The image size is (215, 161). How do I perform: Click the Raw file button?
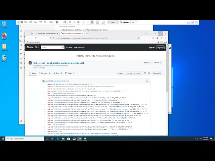[147, 81]
